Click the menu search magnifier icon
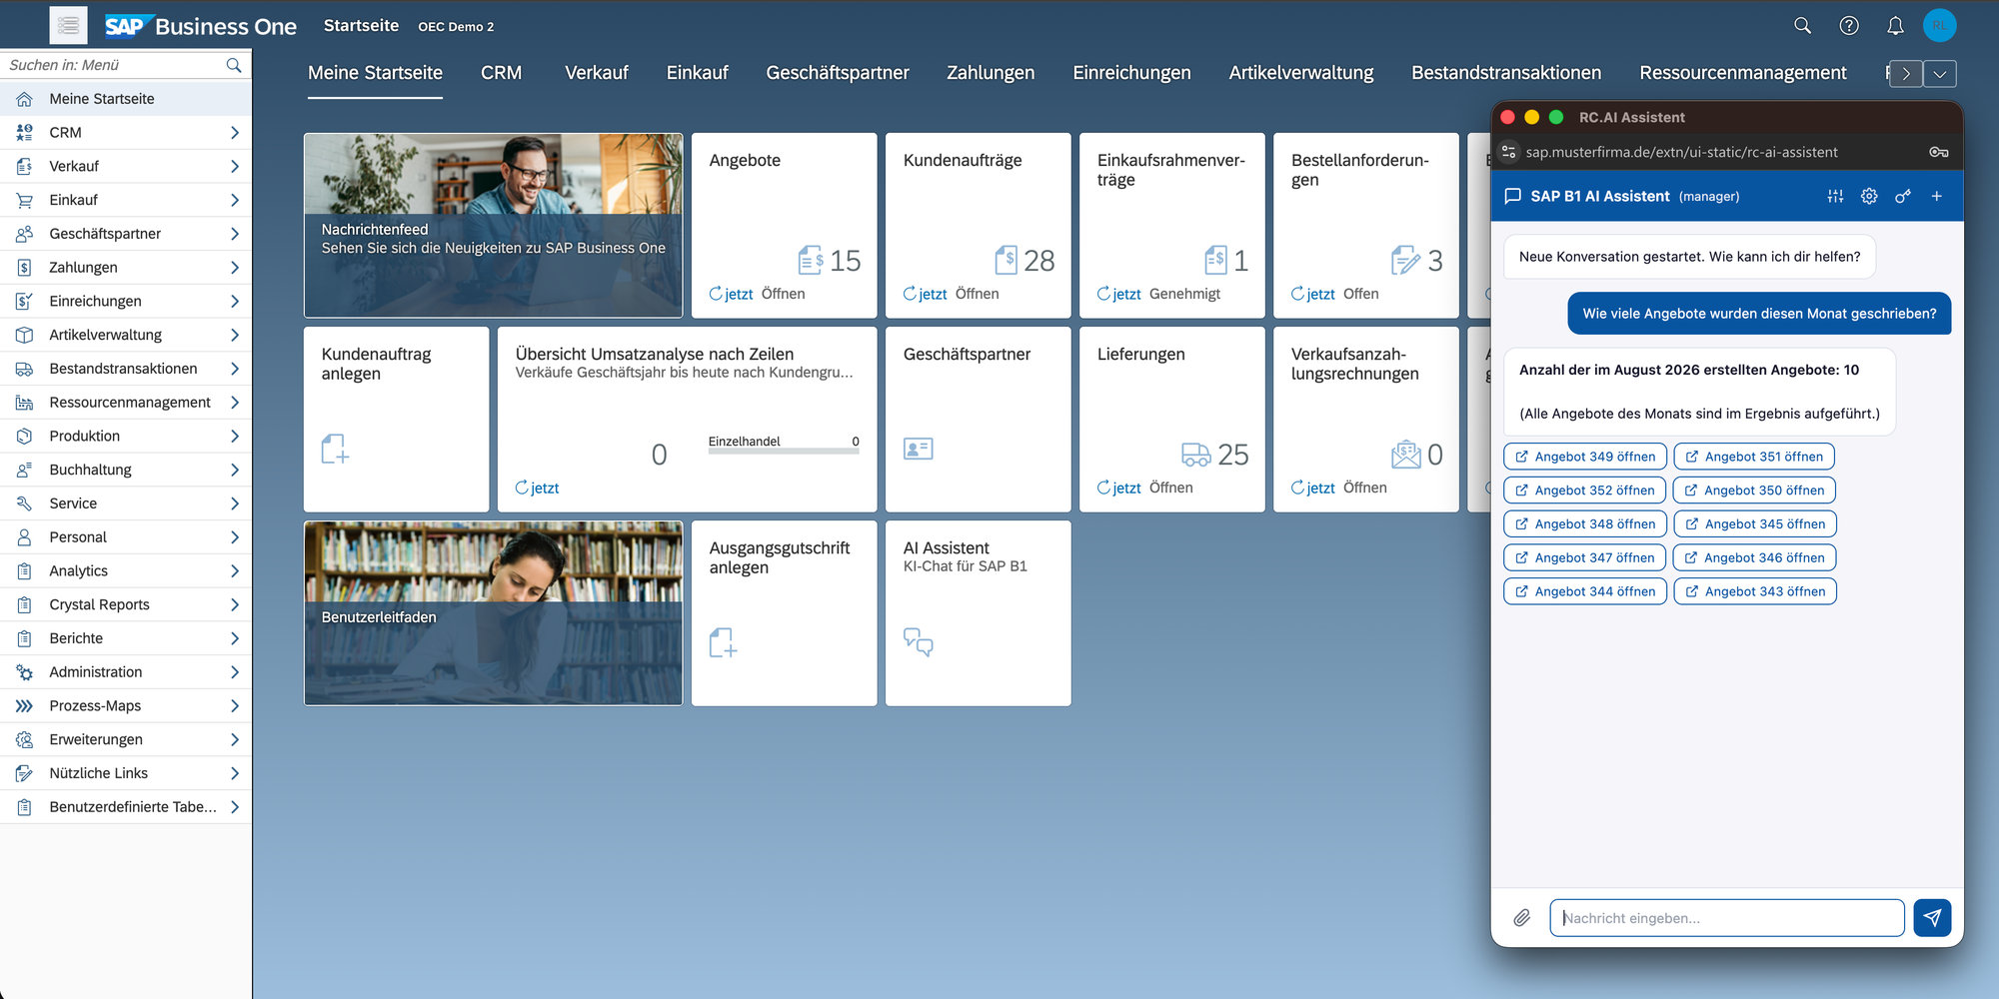Viewport: 1999px width, 999px height. (234, 65)
